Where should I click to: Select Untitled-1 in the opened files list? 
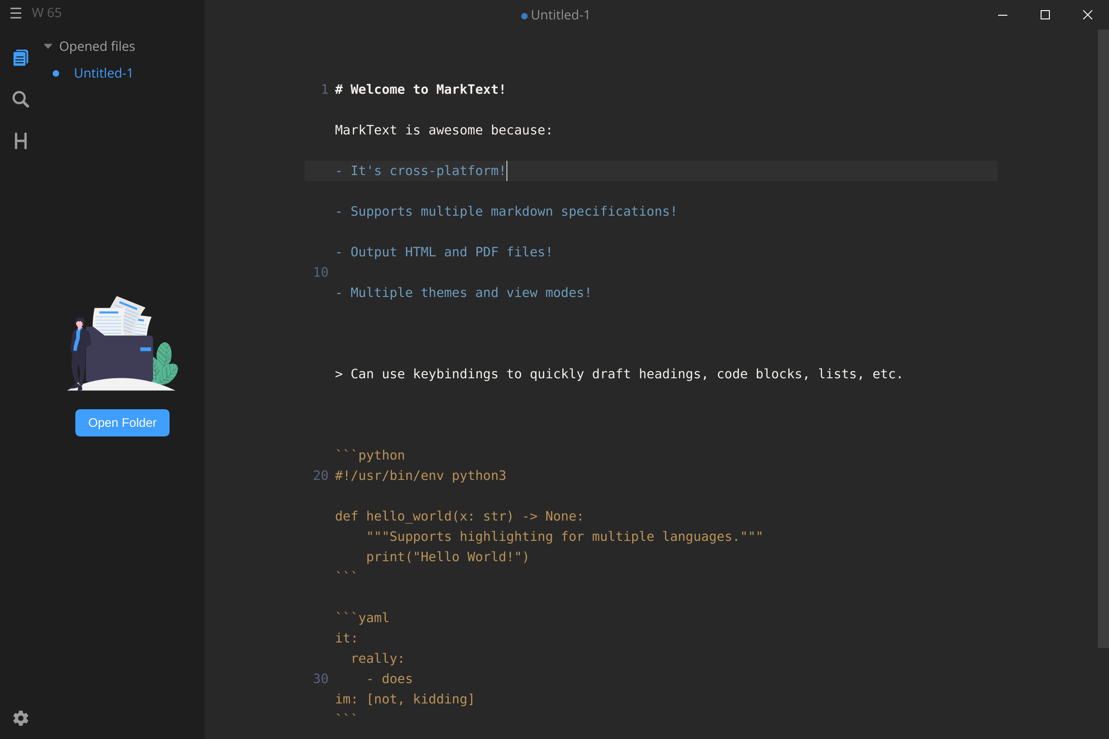pos(103,73)
